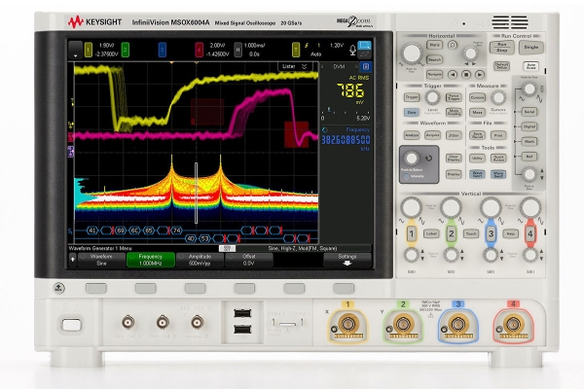The height and width of the screenshot is (389, 584).
Task: Push the Force Trigger button
Action: point(454,97)
